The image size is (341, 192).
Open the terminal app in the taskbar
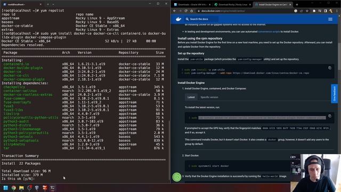pyautogui.click(x=53, y=188)
